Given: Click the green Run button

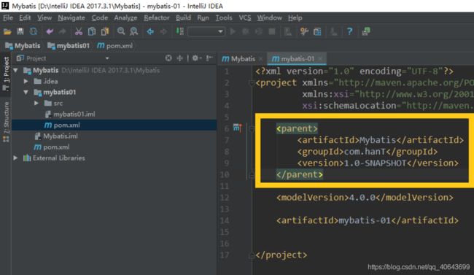Looking at the screenshot, I should click(233, 31).
